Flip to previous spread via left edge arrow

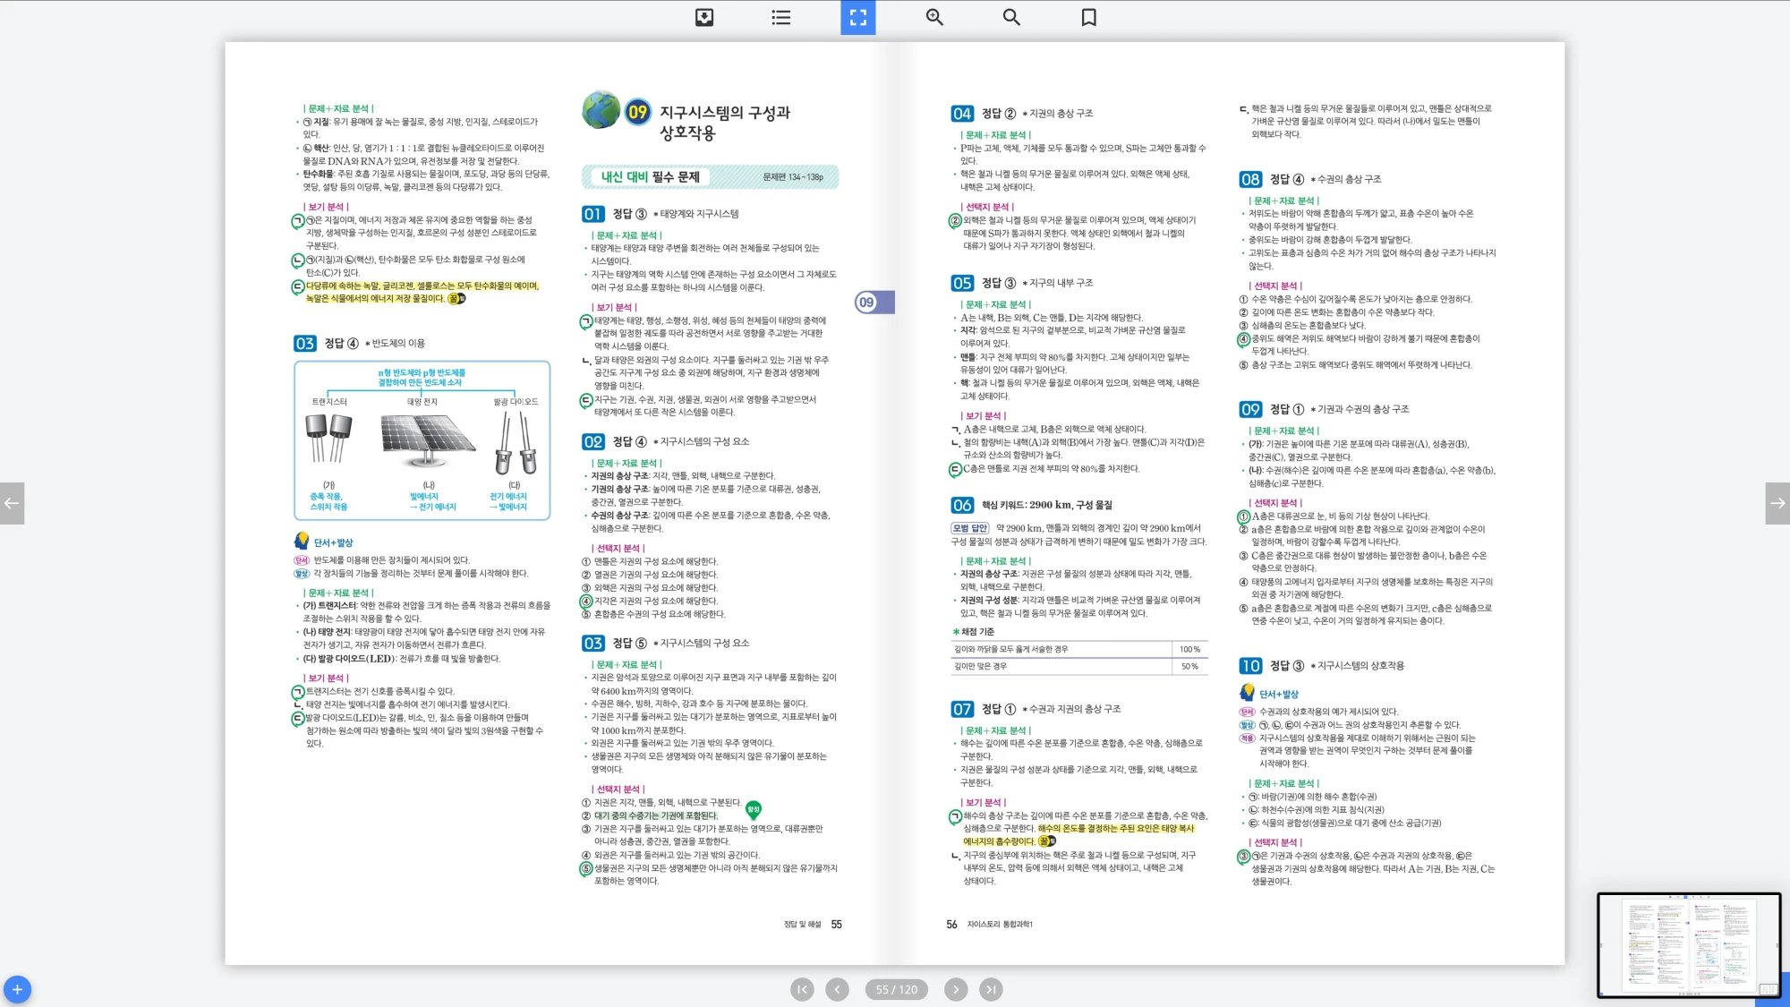click(x=12, y=503)
